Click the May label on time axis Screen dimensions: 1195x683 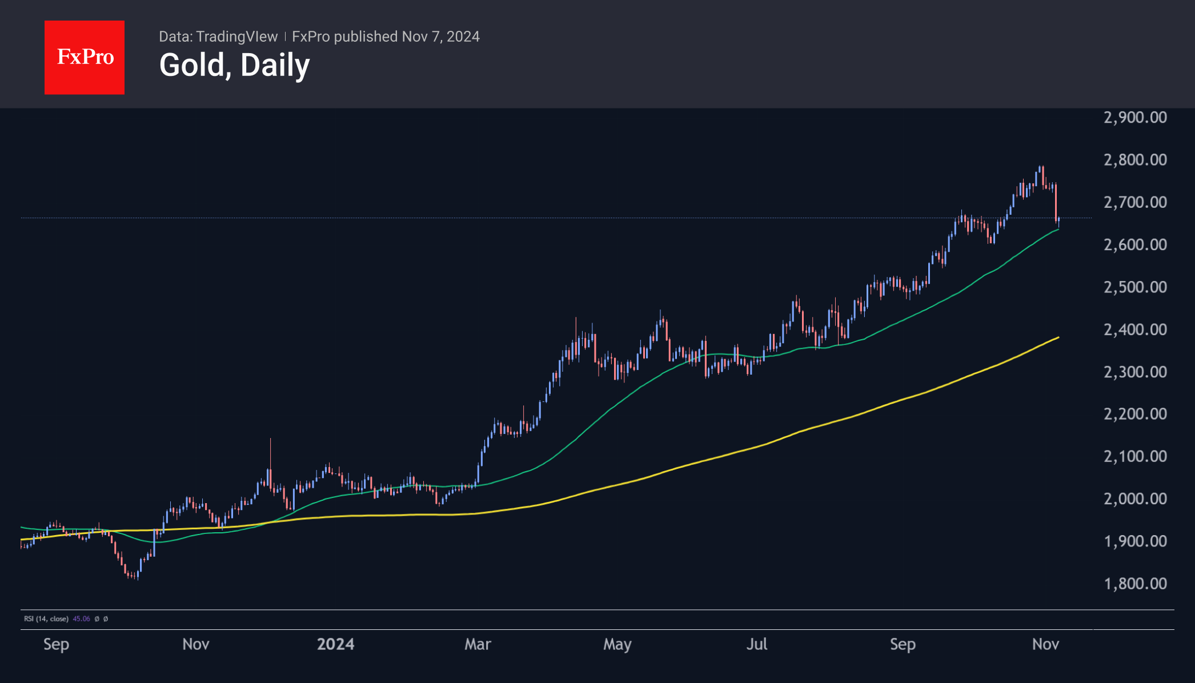(617, 644)
